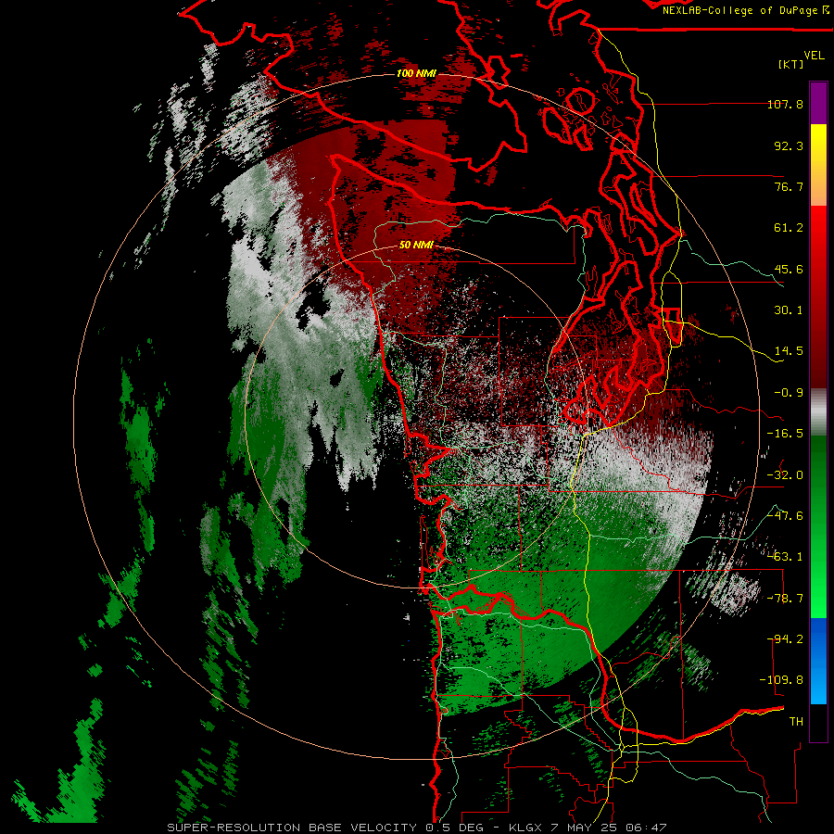Click the 76.7 scale value
This screenshot has height=834, width=834.
coord(789,186)
